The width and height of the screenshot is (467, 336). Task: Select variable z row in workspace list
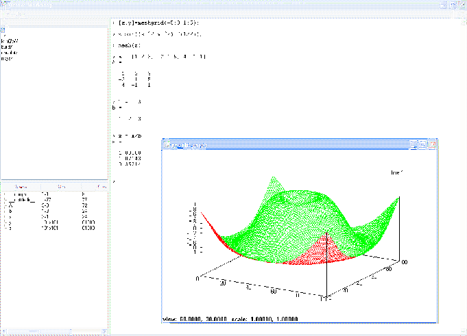tap(54, 228)
